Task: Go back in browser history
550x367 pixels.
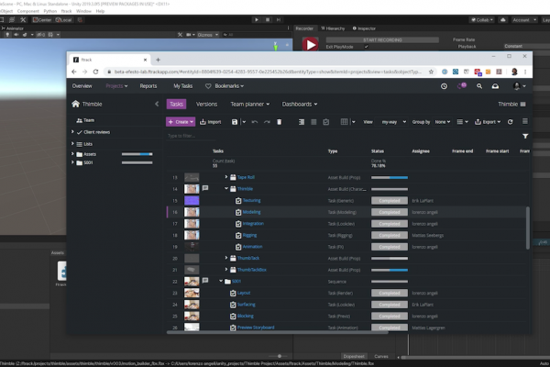Action: [x=73, y=72]
